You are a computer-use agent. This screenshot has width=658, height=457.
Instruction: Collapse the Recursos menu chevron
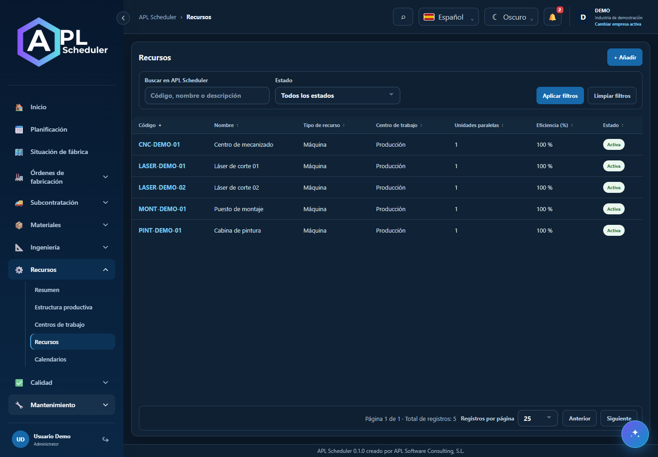pos(106,270)
